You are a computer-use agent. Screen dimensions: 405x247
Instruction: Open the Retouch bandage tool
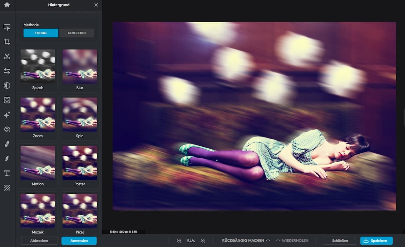pyautogui.click(x=7, y=144)
